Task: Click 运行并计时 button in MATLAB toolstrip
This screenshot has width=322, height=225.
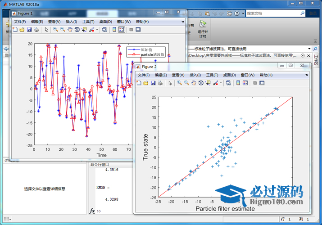Action: pyautogui.click(x=203, y=29)
